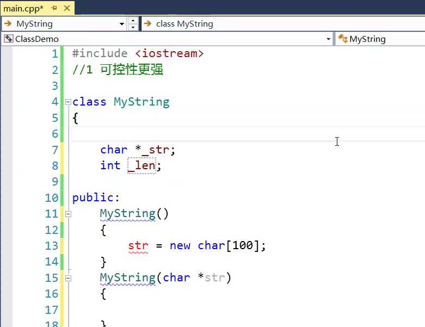Viewport: 425px width, 327px height.
Task: Click the public: access specifier
Action: click(96, 198)
